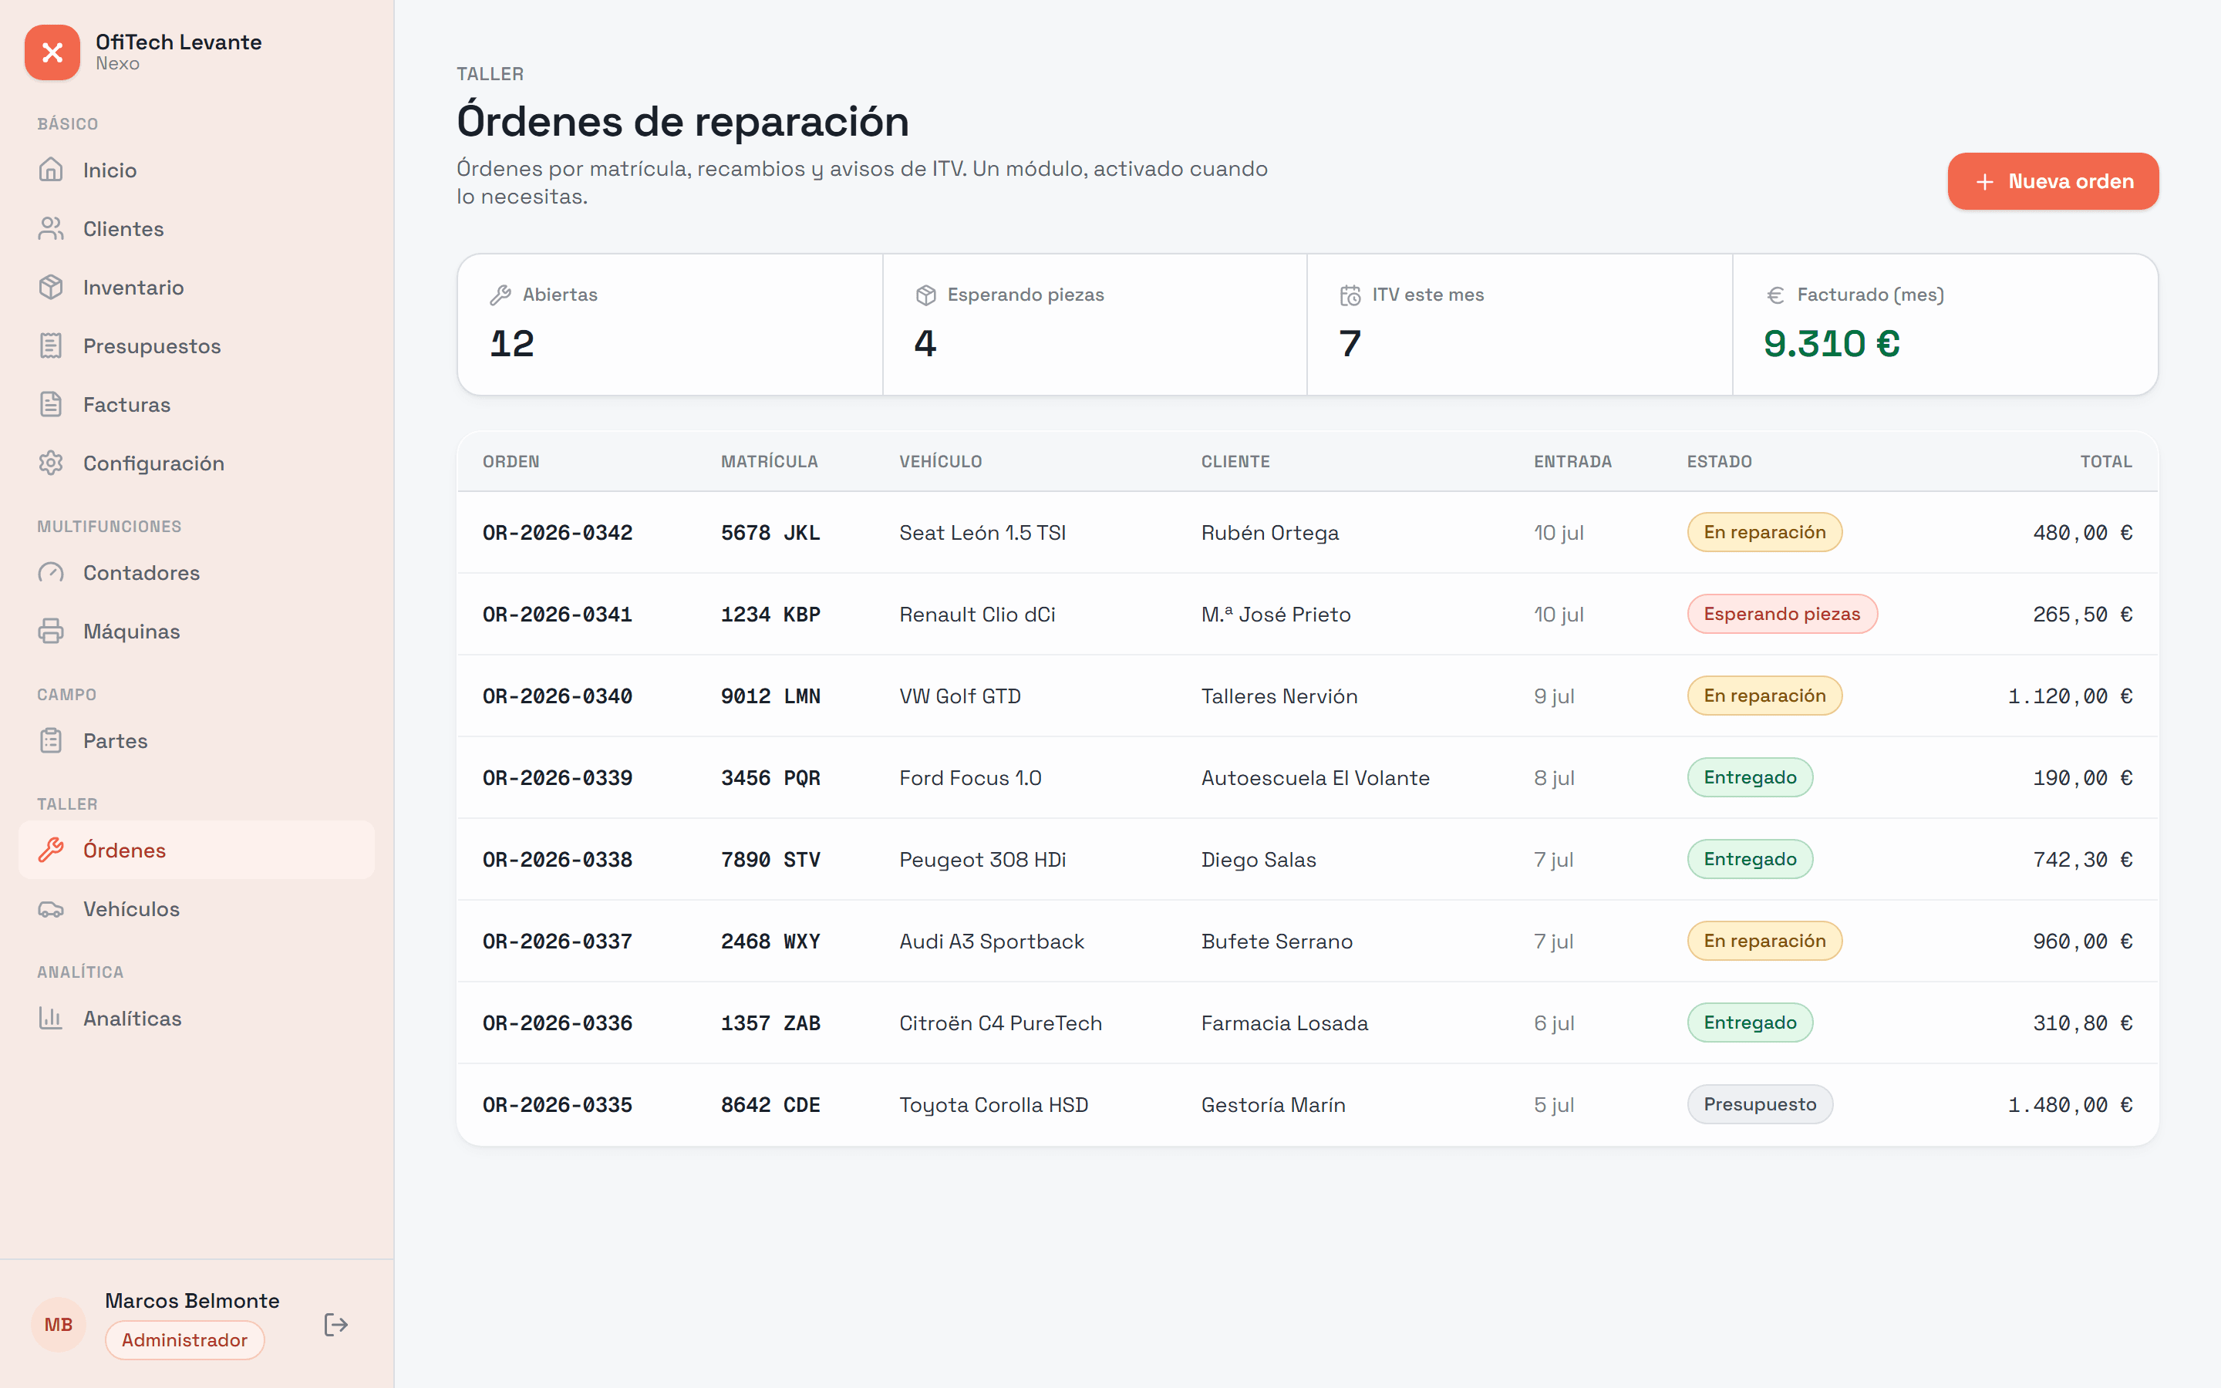
Task: Open Inventario from the sidebar
Action: [197, 288]
